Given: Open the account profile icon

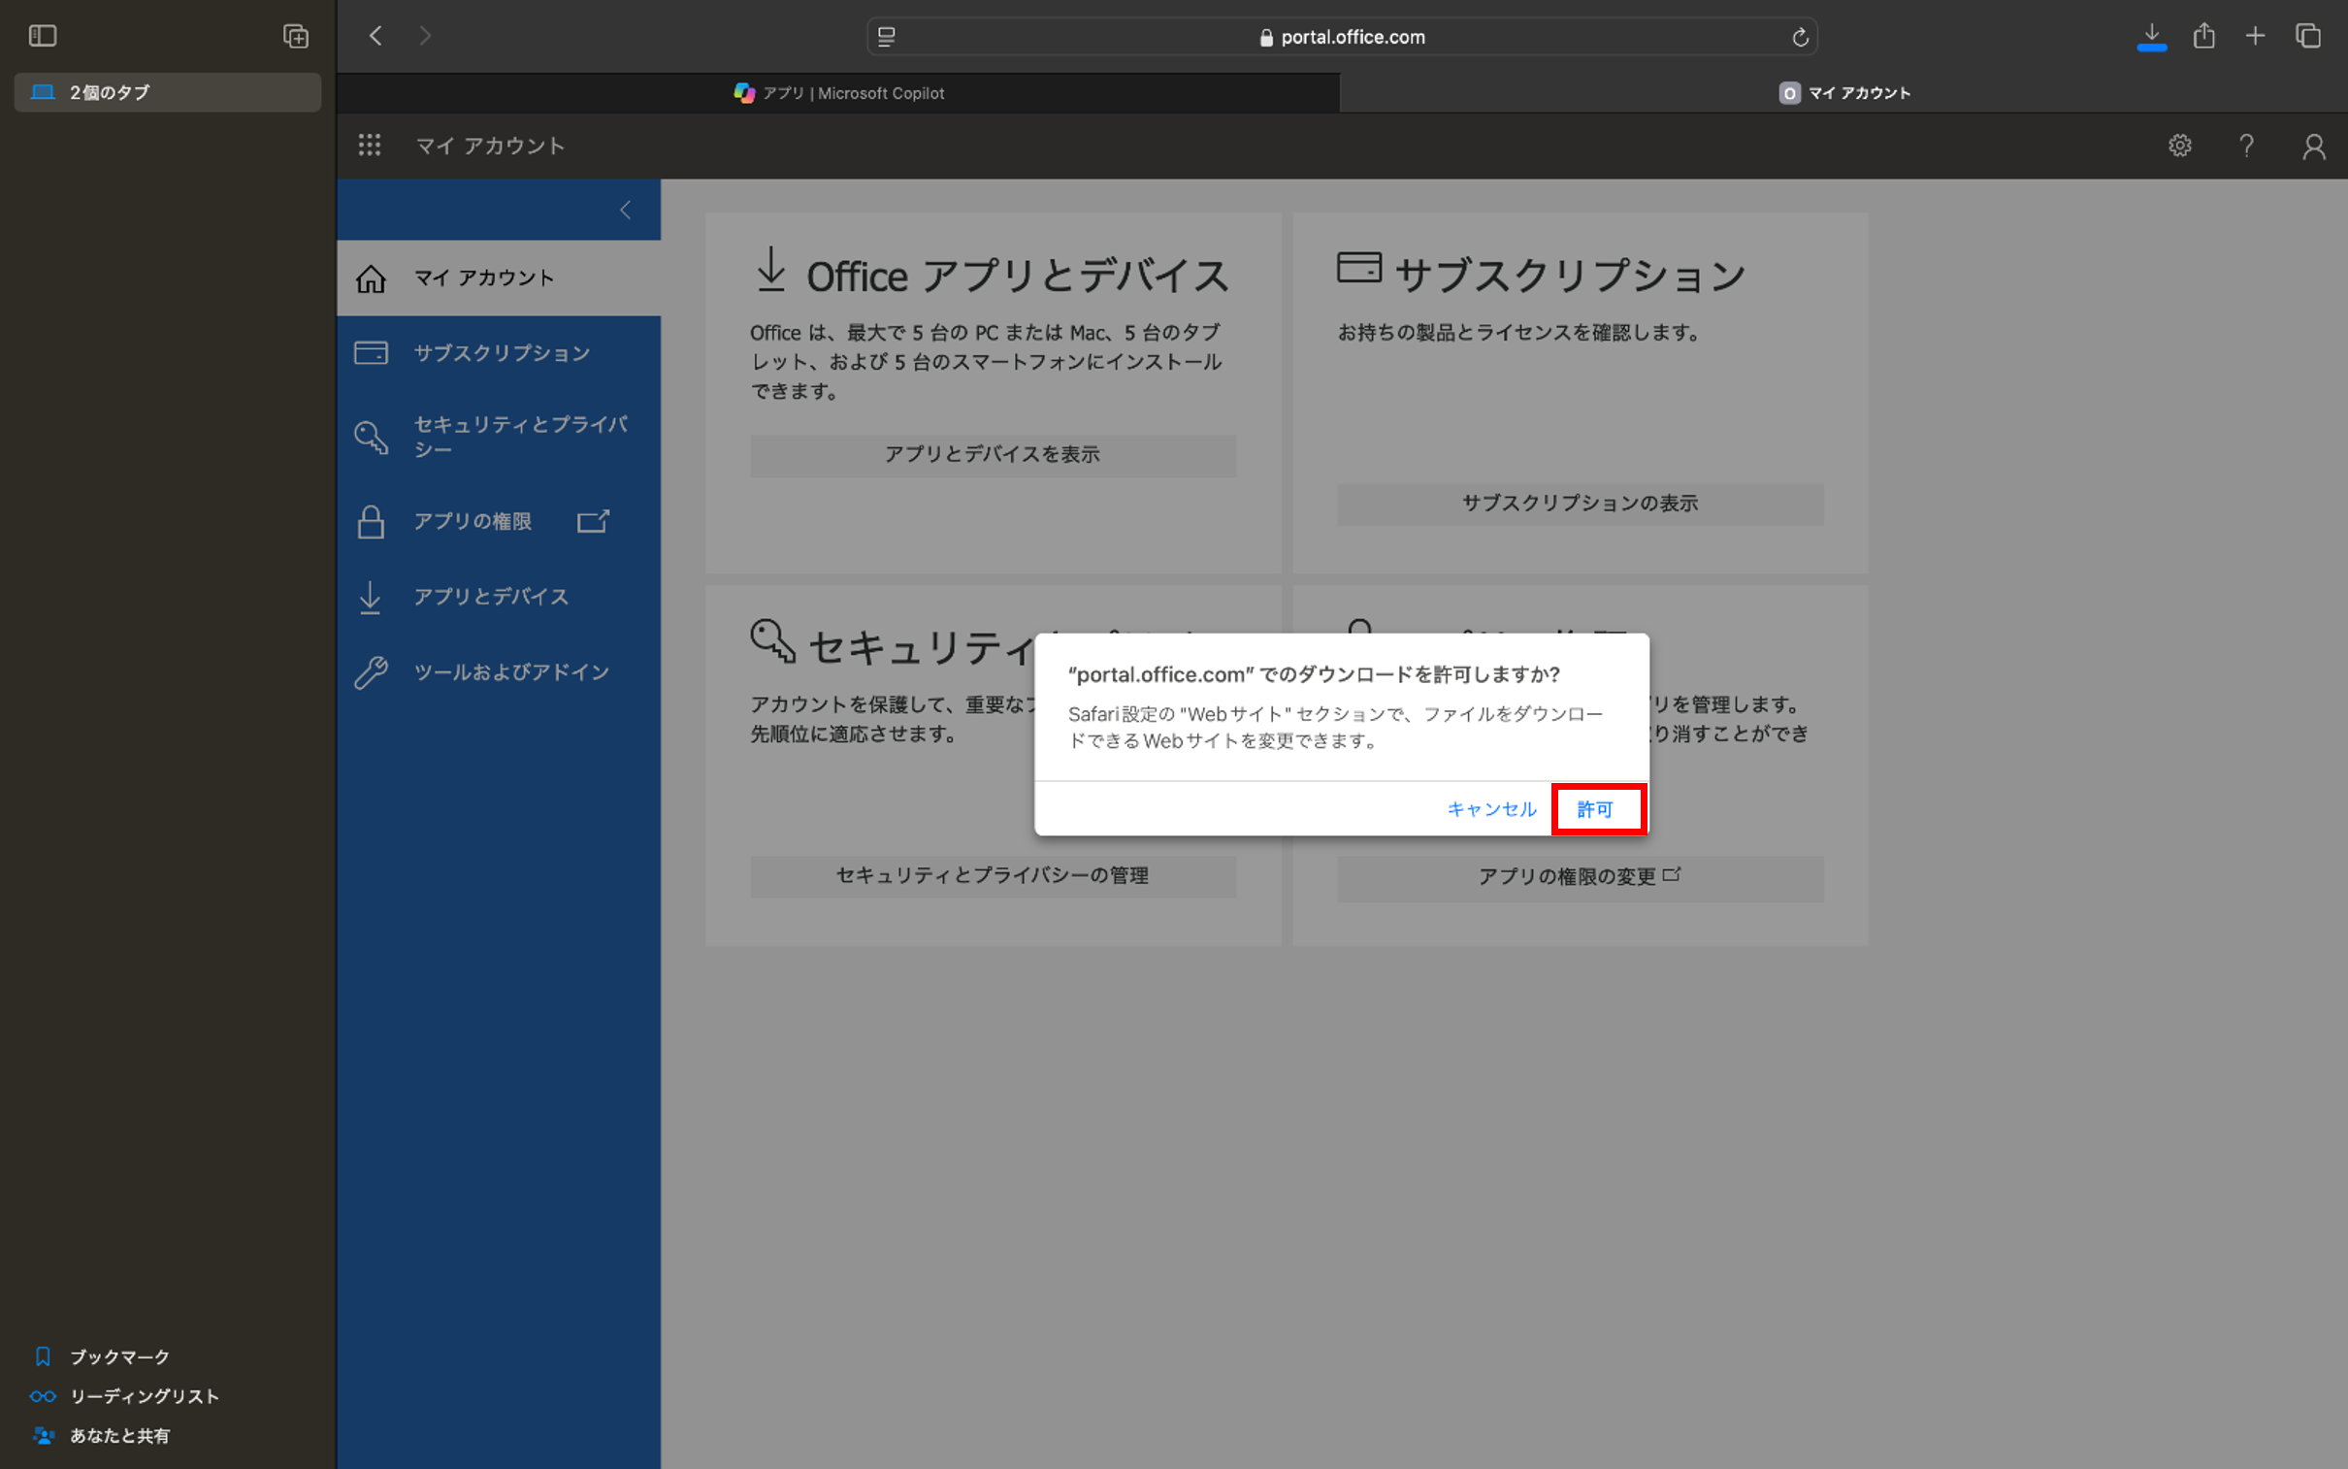Looking at the screenshot, I should [2313, 146].
